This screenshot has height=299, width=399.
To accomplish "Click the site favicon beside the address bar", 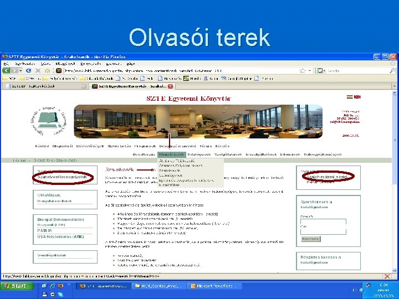I will click(x=59, y=70).
